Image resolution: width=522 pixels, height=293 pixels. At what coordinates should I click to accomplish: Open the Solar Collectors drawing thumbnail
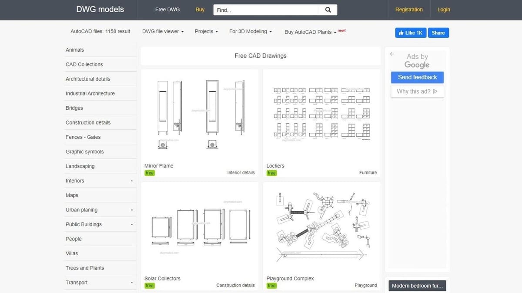point(200,228)
